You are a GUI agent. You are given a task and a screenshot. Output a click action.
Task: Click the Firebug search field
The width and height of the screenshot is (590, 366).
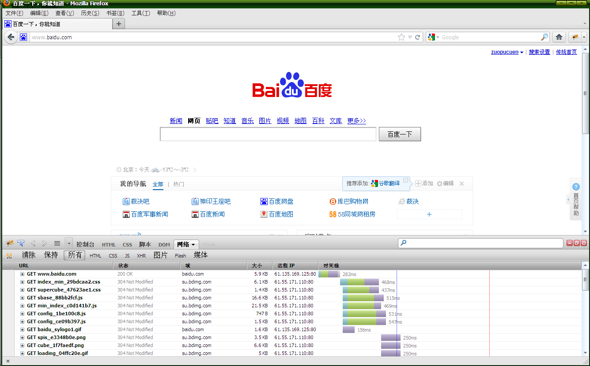[481, 243]
